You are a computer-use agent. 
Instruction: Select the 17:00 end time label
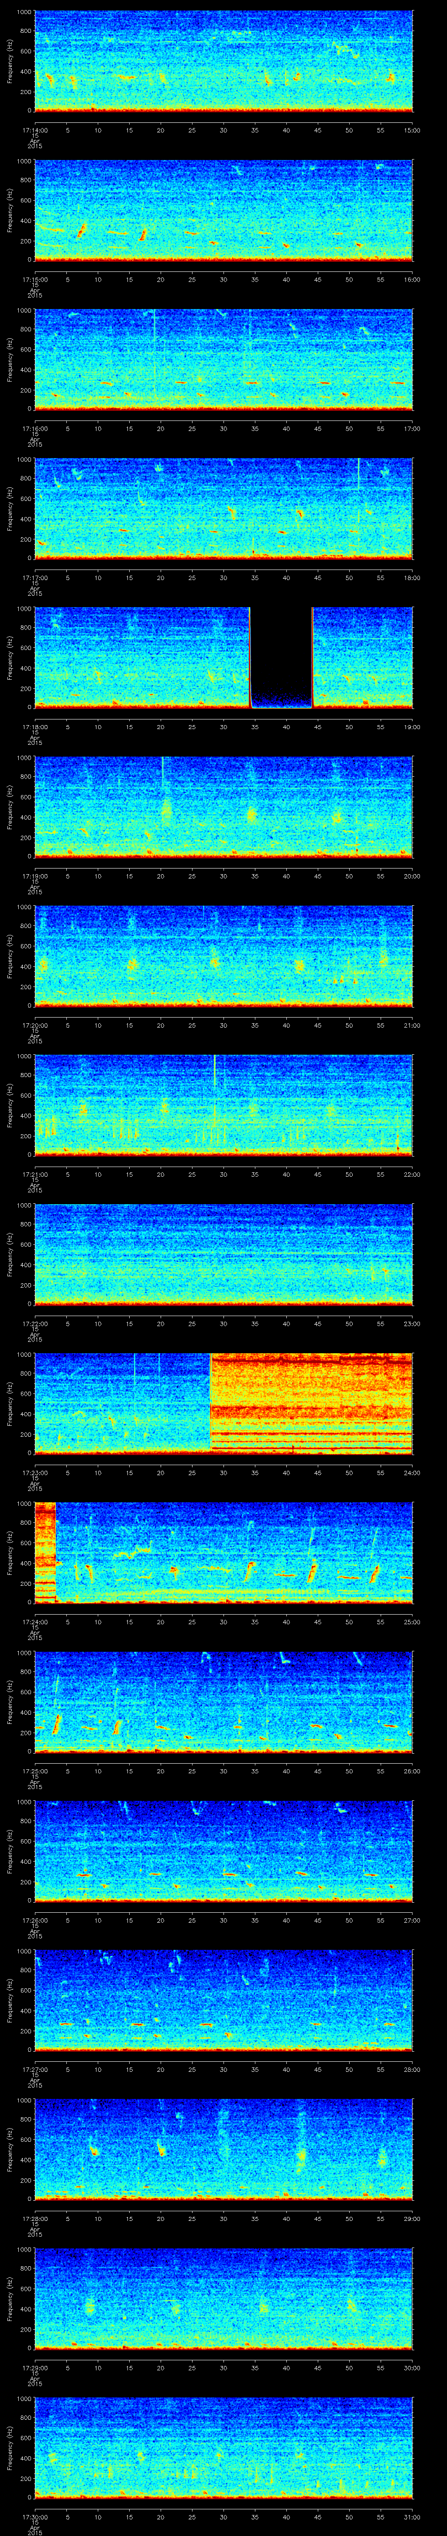click(x=412, y=427)
